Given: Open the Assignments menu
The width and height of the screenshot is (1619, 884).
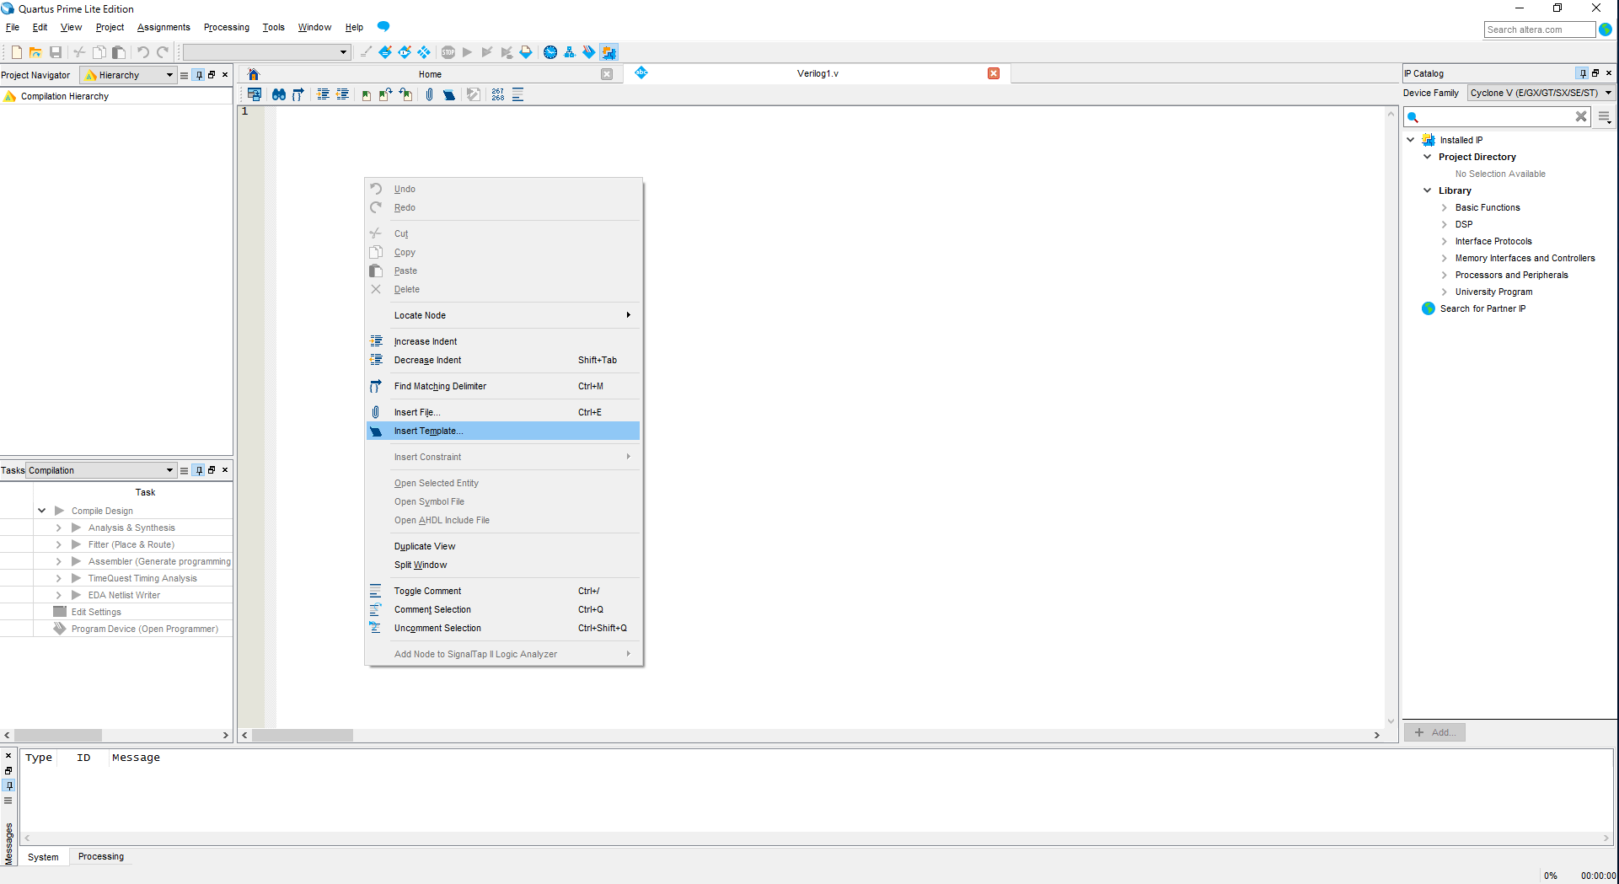Looking at the screenshot, I should coord(164,27).
